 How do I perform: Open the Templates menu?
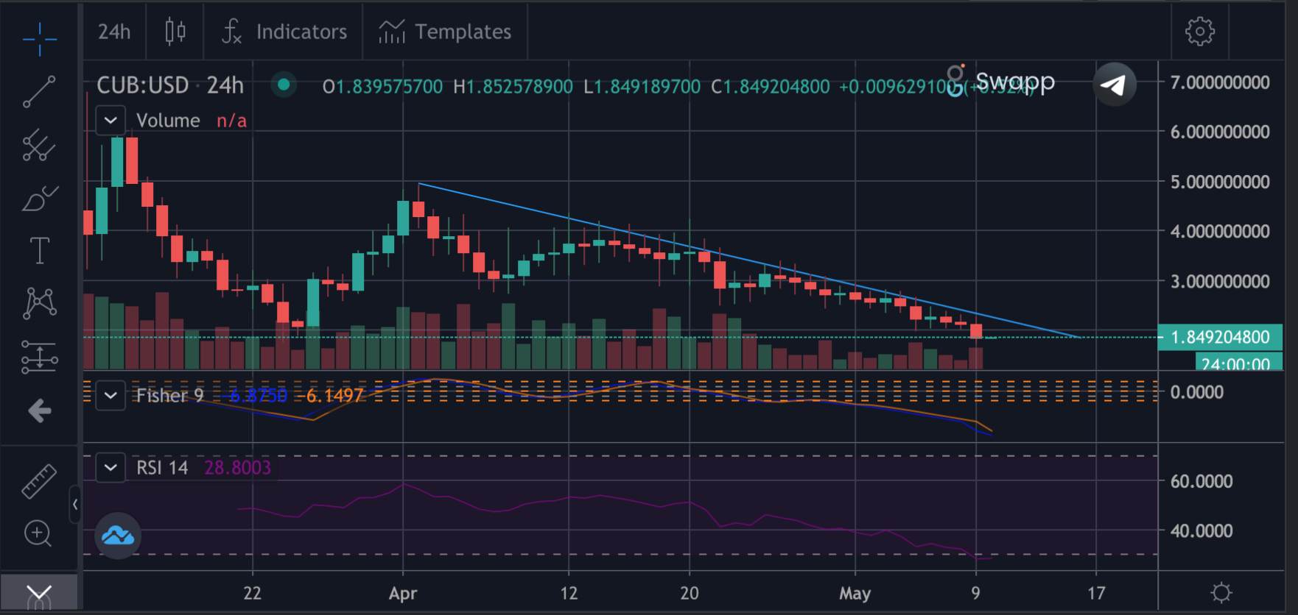click(445, 32)
